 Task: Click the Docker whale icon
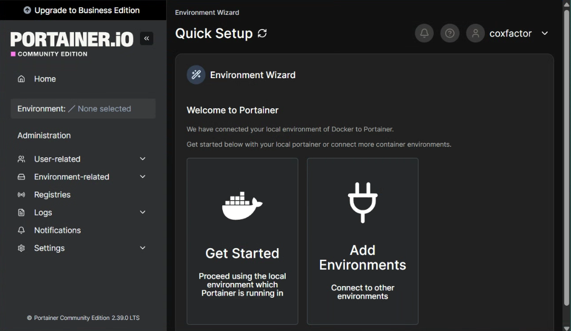tap(242, 206)
